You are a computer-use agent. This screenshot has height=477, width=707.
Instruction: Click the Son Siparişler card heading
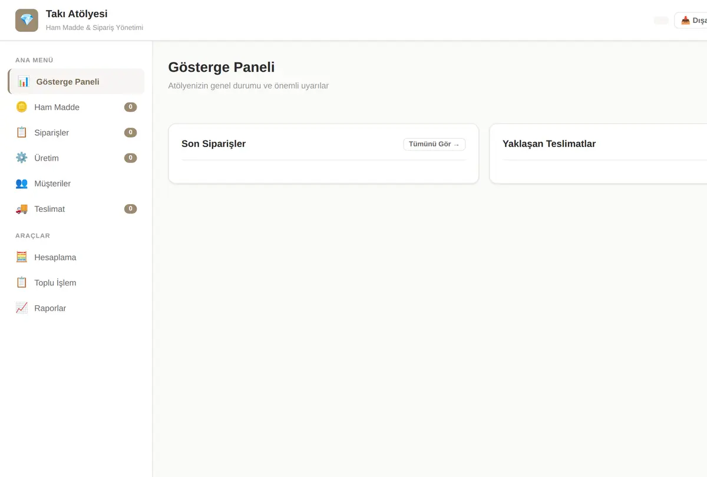(x=213, y=144)
